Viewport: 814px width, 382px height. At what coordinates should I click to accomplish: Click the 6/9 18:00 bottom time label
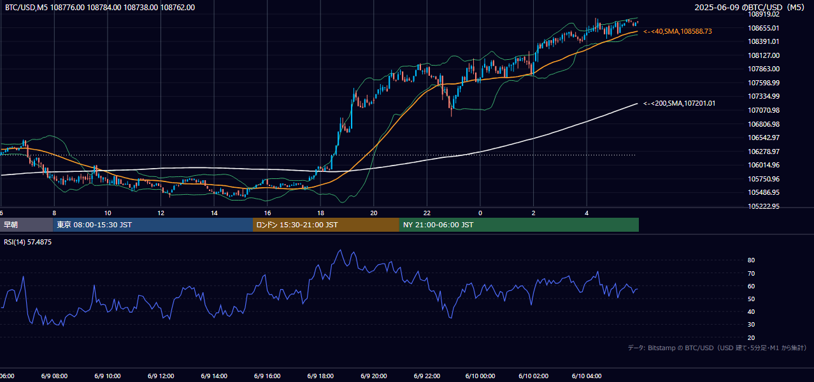click(320, 376)
